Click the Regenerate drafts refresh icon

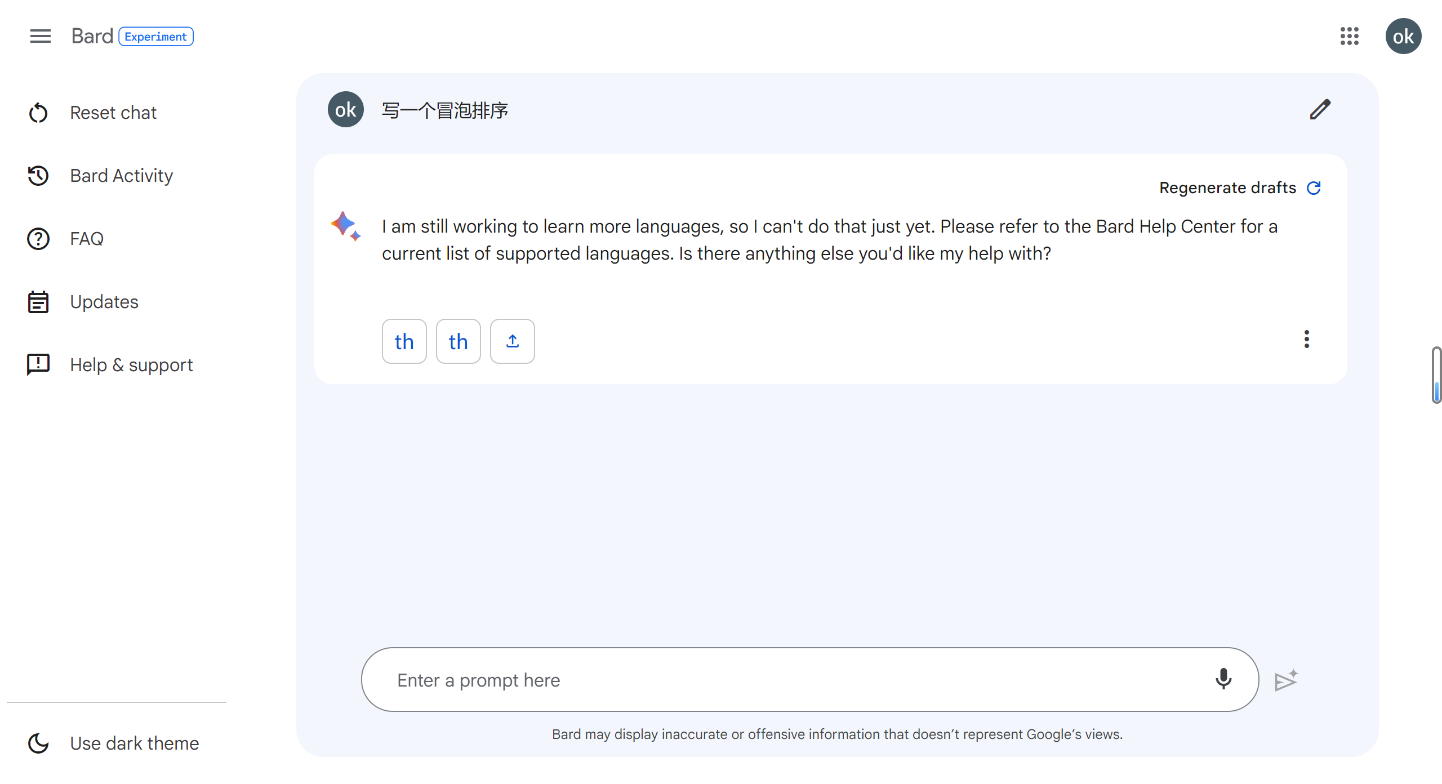point(1314,188)
